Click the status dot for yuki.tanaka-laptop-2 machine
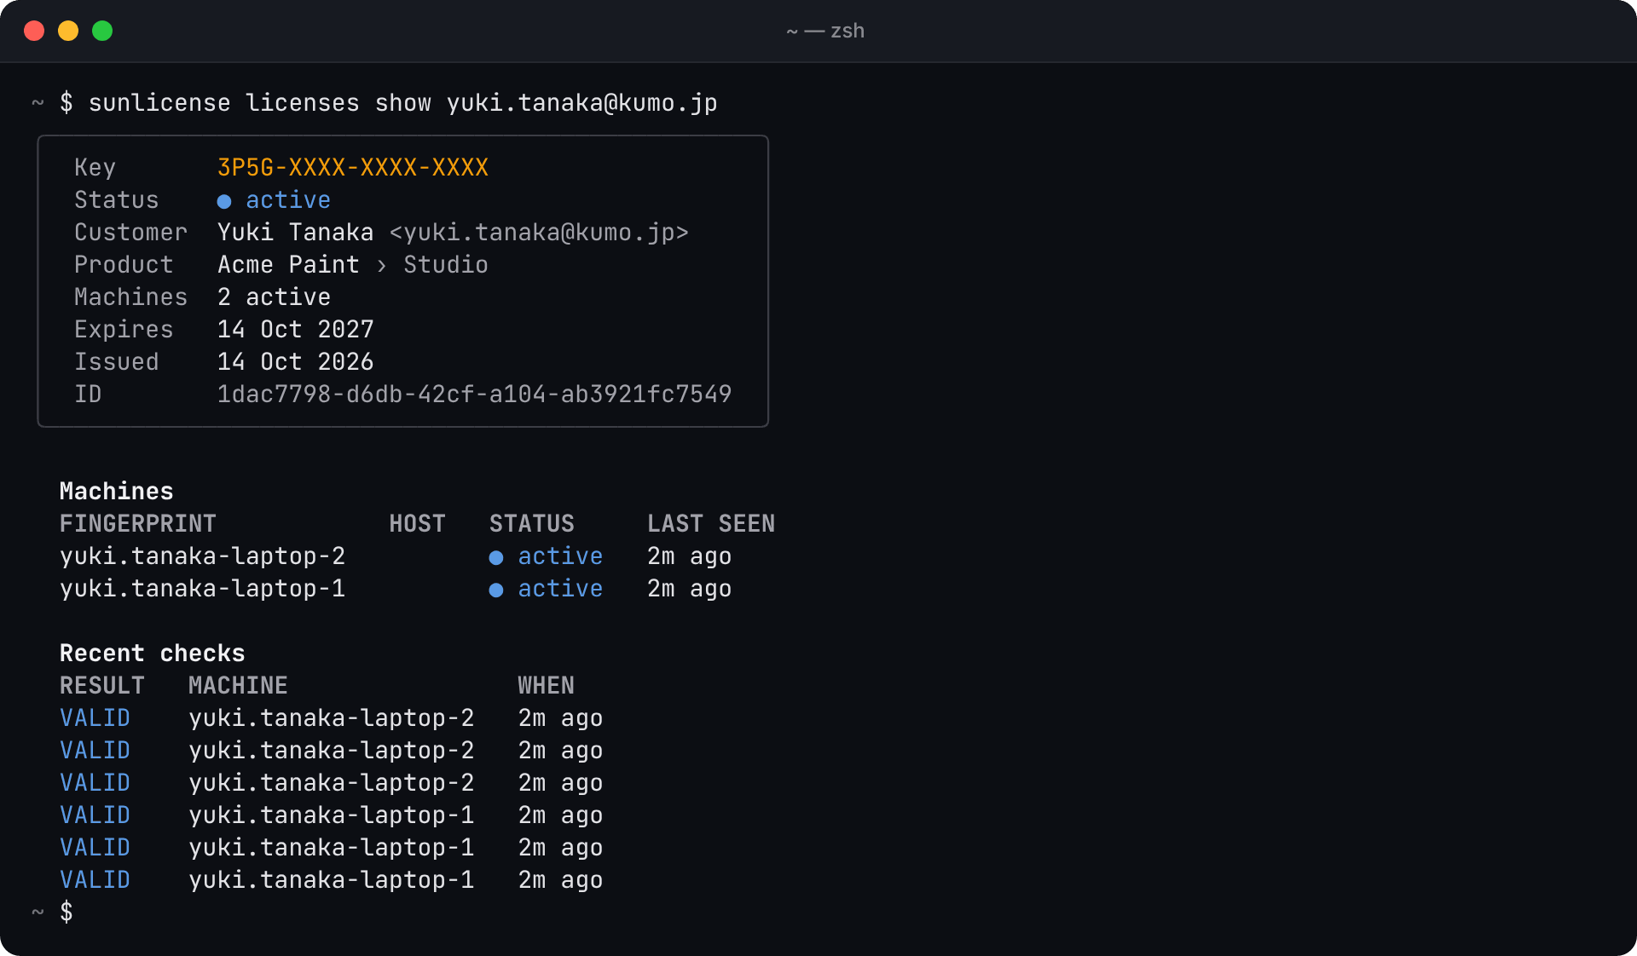1637x956 pixels. coord(496,557)
